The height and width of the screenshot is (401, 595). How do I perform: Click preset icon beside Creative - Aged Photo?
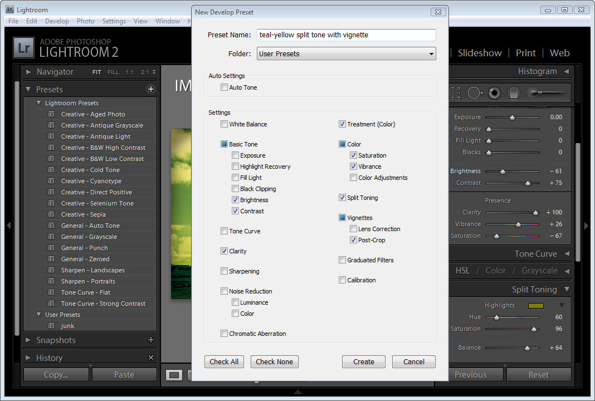pos(51,114)
